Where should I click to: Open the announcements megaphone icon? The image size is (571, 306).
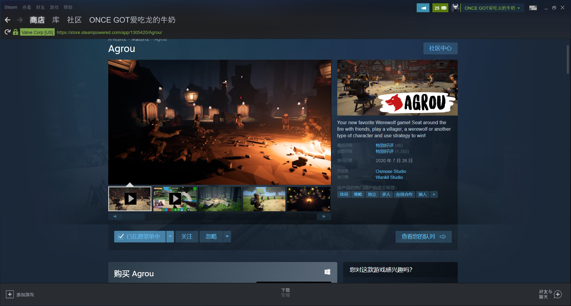(423, 8)
